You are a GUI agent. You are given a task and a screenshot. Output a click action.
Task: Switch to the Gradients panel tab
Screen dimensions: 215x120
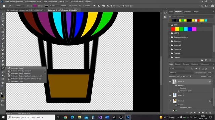pos(187,12)
